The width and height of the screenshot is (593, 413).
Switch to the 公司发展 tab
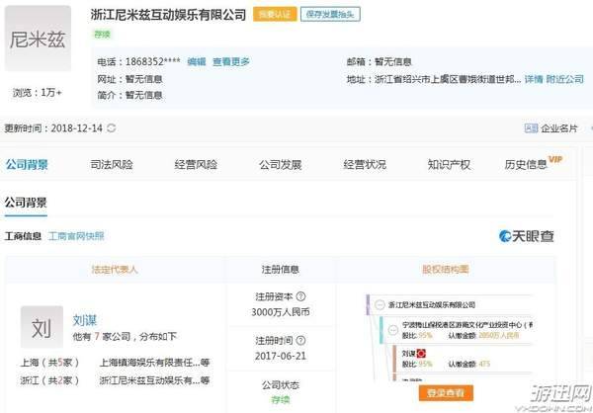point(281,165)
